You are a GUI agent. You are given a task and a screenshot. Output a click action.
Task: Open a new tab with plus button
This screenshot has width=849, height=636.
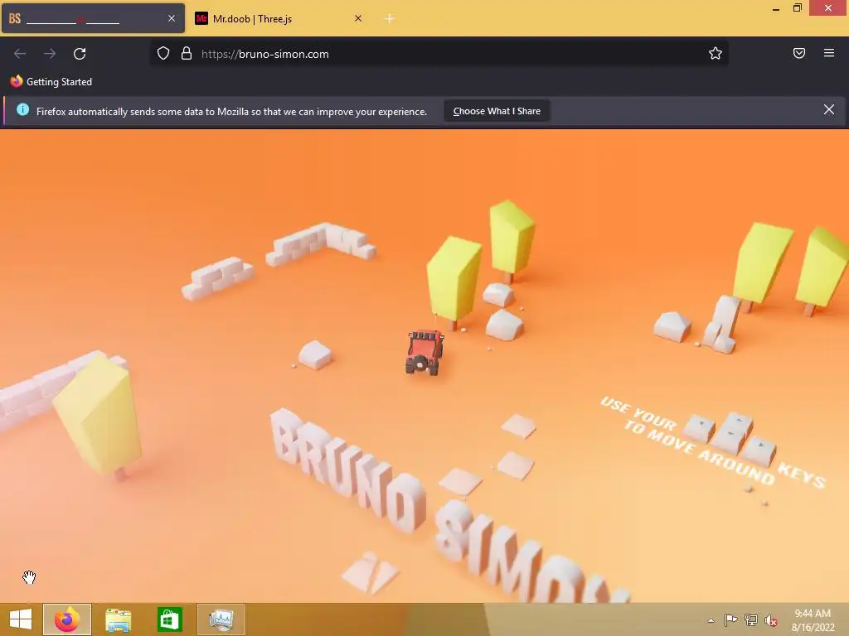(390, 19)
